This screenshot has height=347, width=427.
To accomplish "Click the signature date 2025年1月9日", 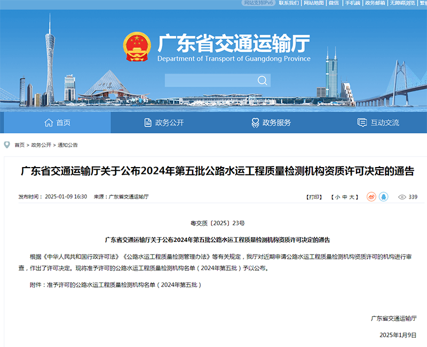I will [398, 335].
